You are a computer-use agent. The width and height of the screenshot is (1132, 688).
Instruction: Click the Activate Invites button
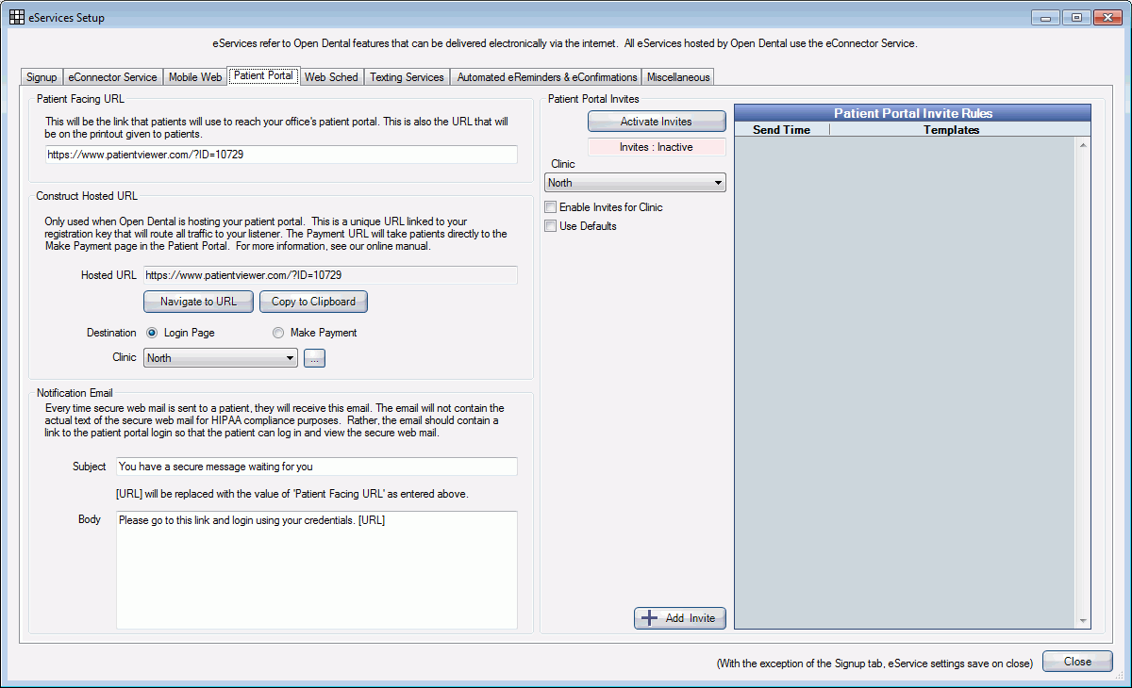[656, 122]
